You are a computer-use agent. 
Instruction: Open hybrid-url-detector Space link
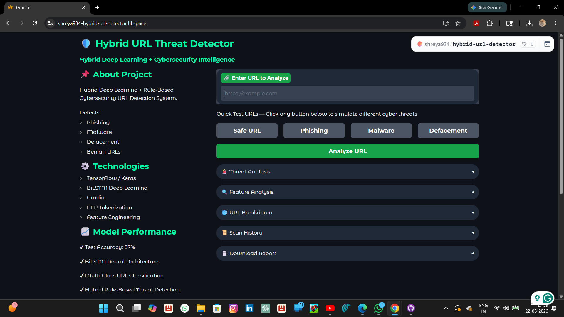484,44
